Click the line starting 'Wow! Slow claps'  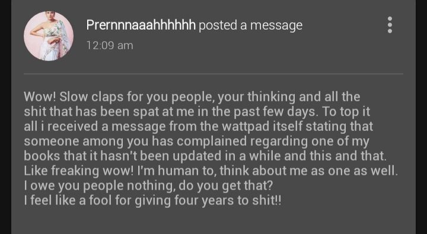[x=192, y=97]
